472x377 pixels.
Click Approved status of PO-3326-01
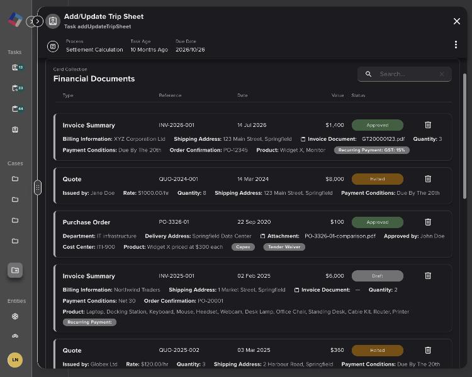(378, 222)
